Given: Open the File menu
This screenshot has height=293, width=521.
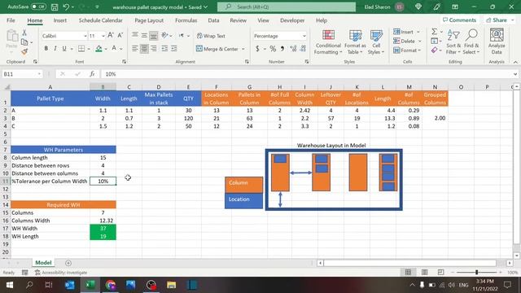Looking at the screenshot, I should pyautogui.click(x=11, y=20).
